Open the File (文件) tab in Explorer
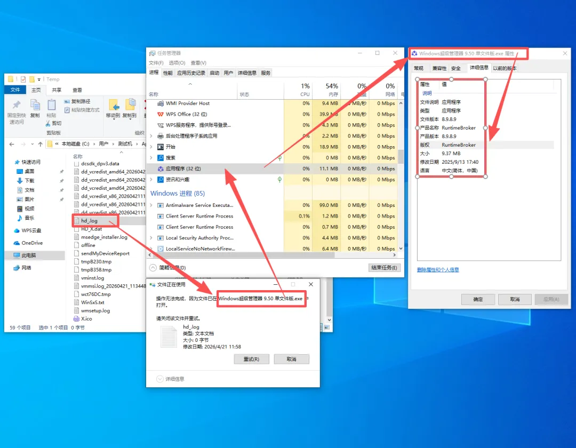 15,90
